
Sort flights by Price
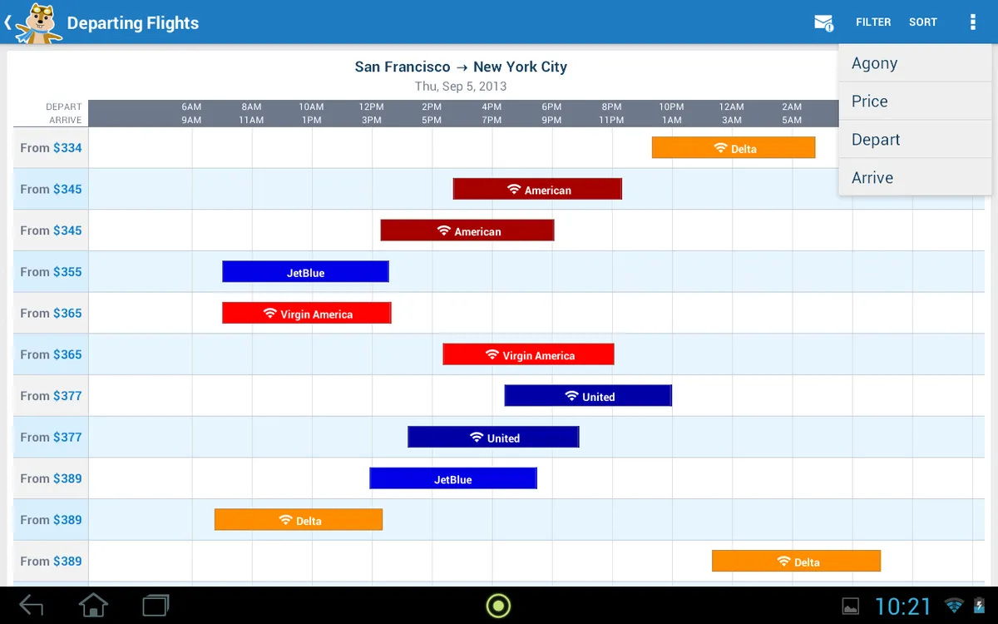(916, 102)
